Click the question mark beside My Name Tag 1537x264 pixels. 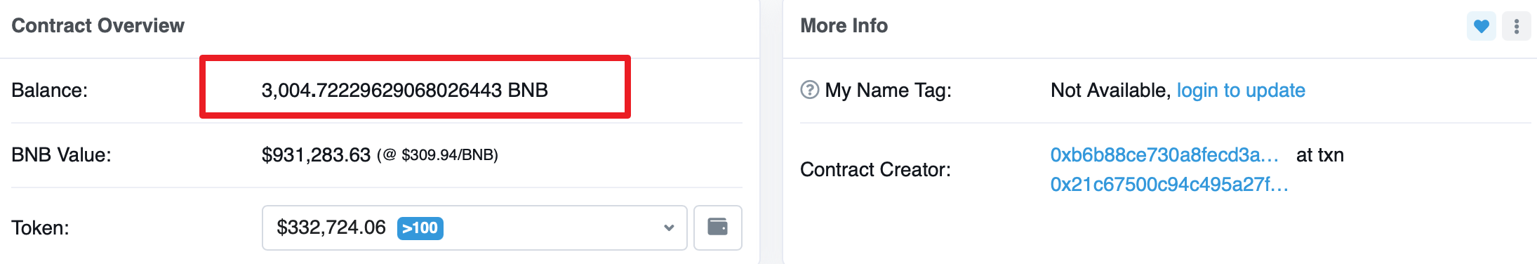click(809, 90)
